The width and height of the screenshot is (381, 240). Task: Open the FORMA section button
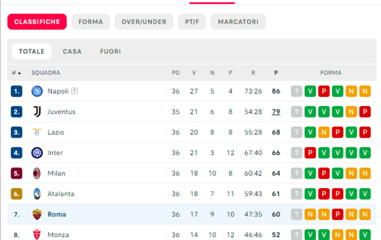click(90, 21)
